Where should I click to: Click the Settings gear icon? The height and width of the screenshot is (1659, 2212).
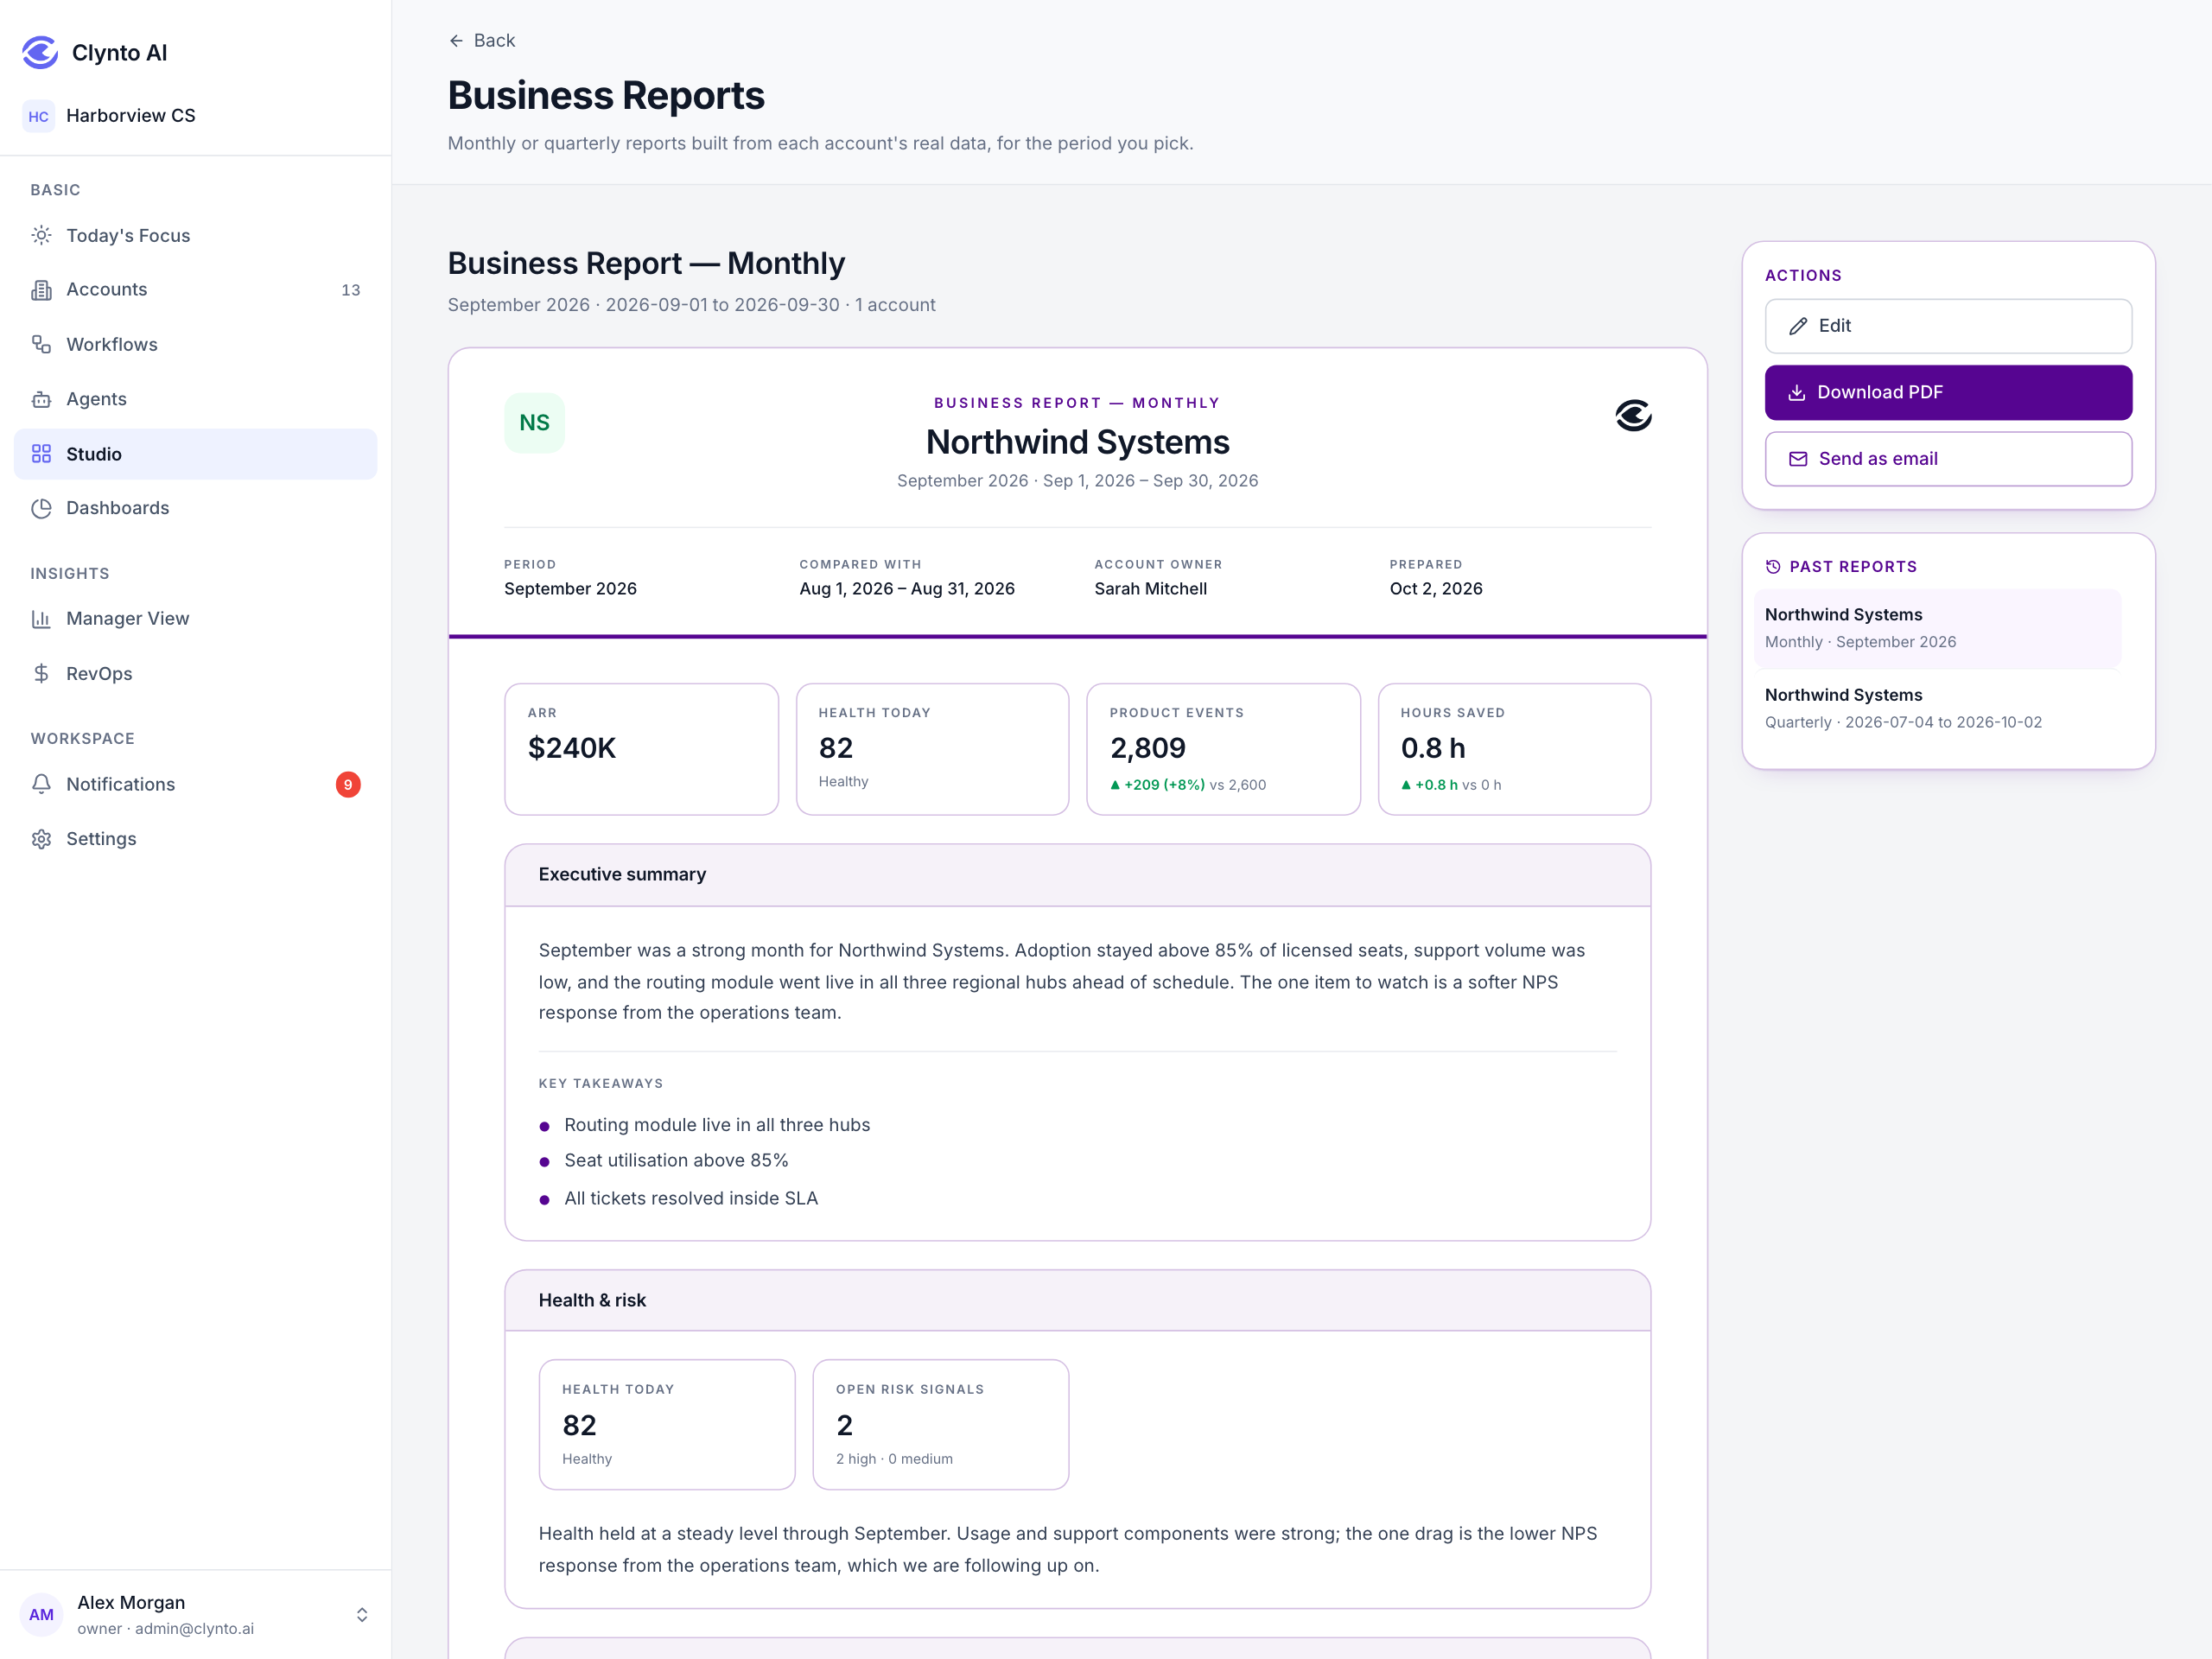pos(41,839)
